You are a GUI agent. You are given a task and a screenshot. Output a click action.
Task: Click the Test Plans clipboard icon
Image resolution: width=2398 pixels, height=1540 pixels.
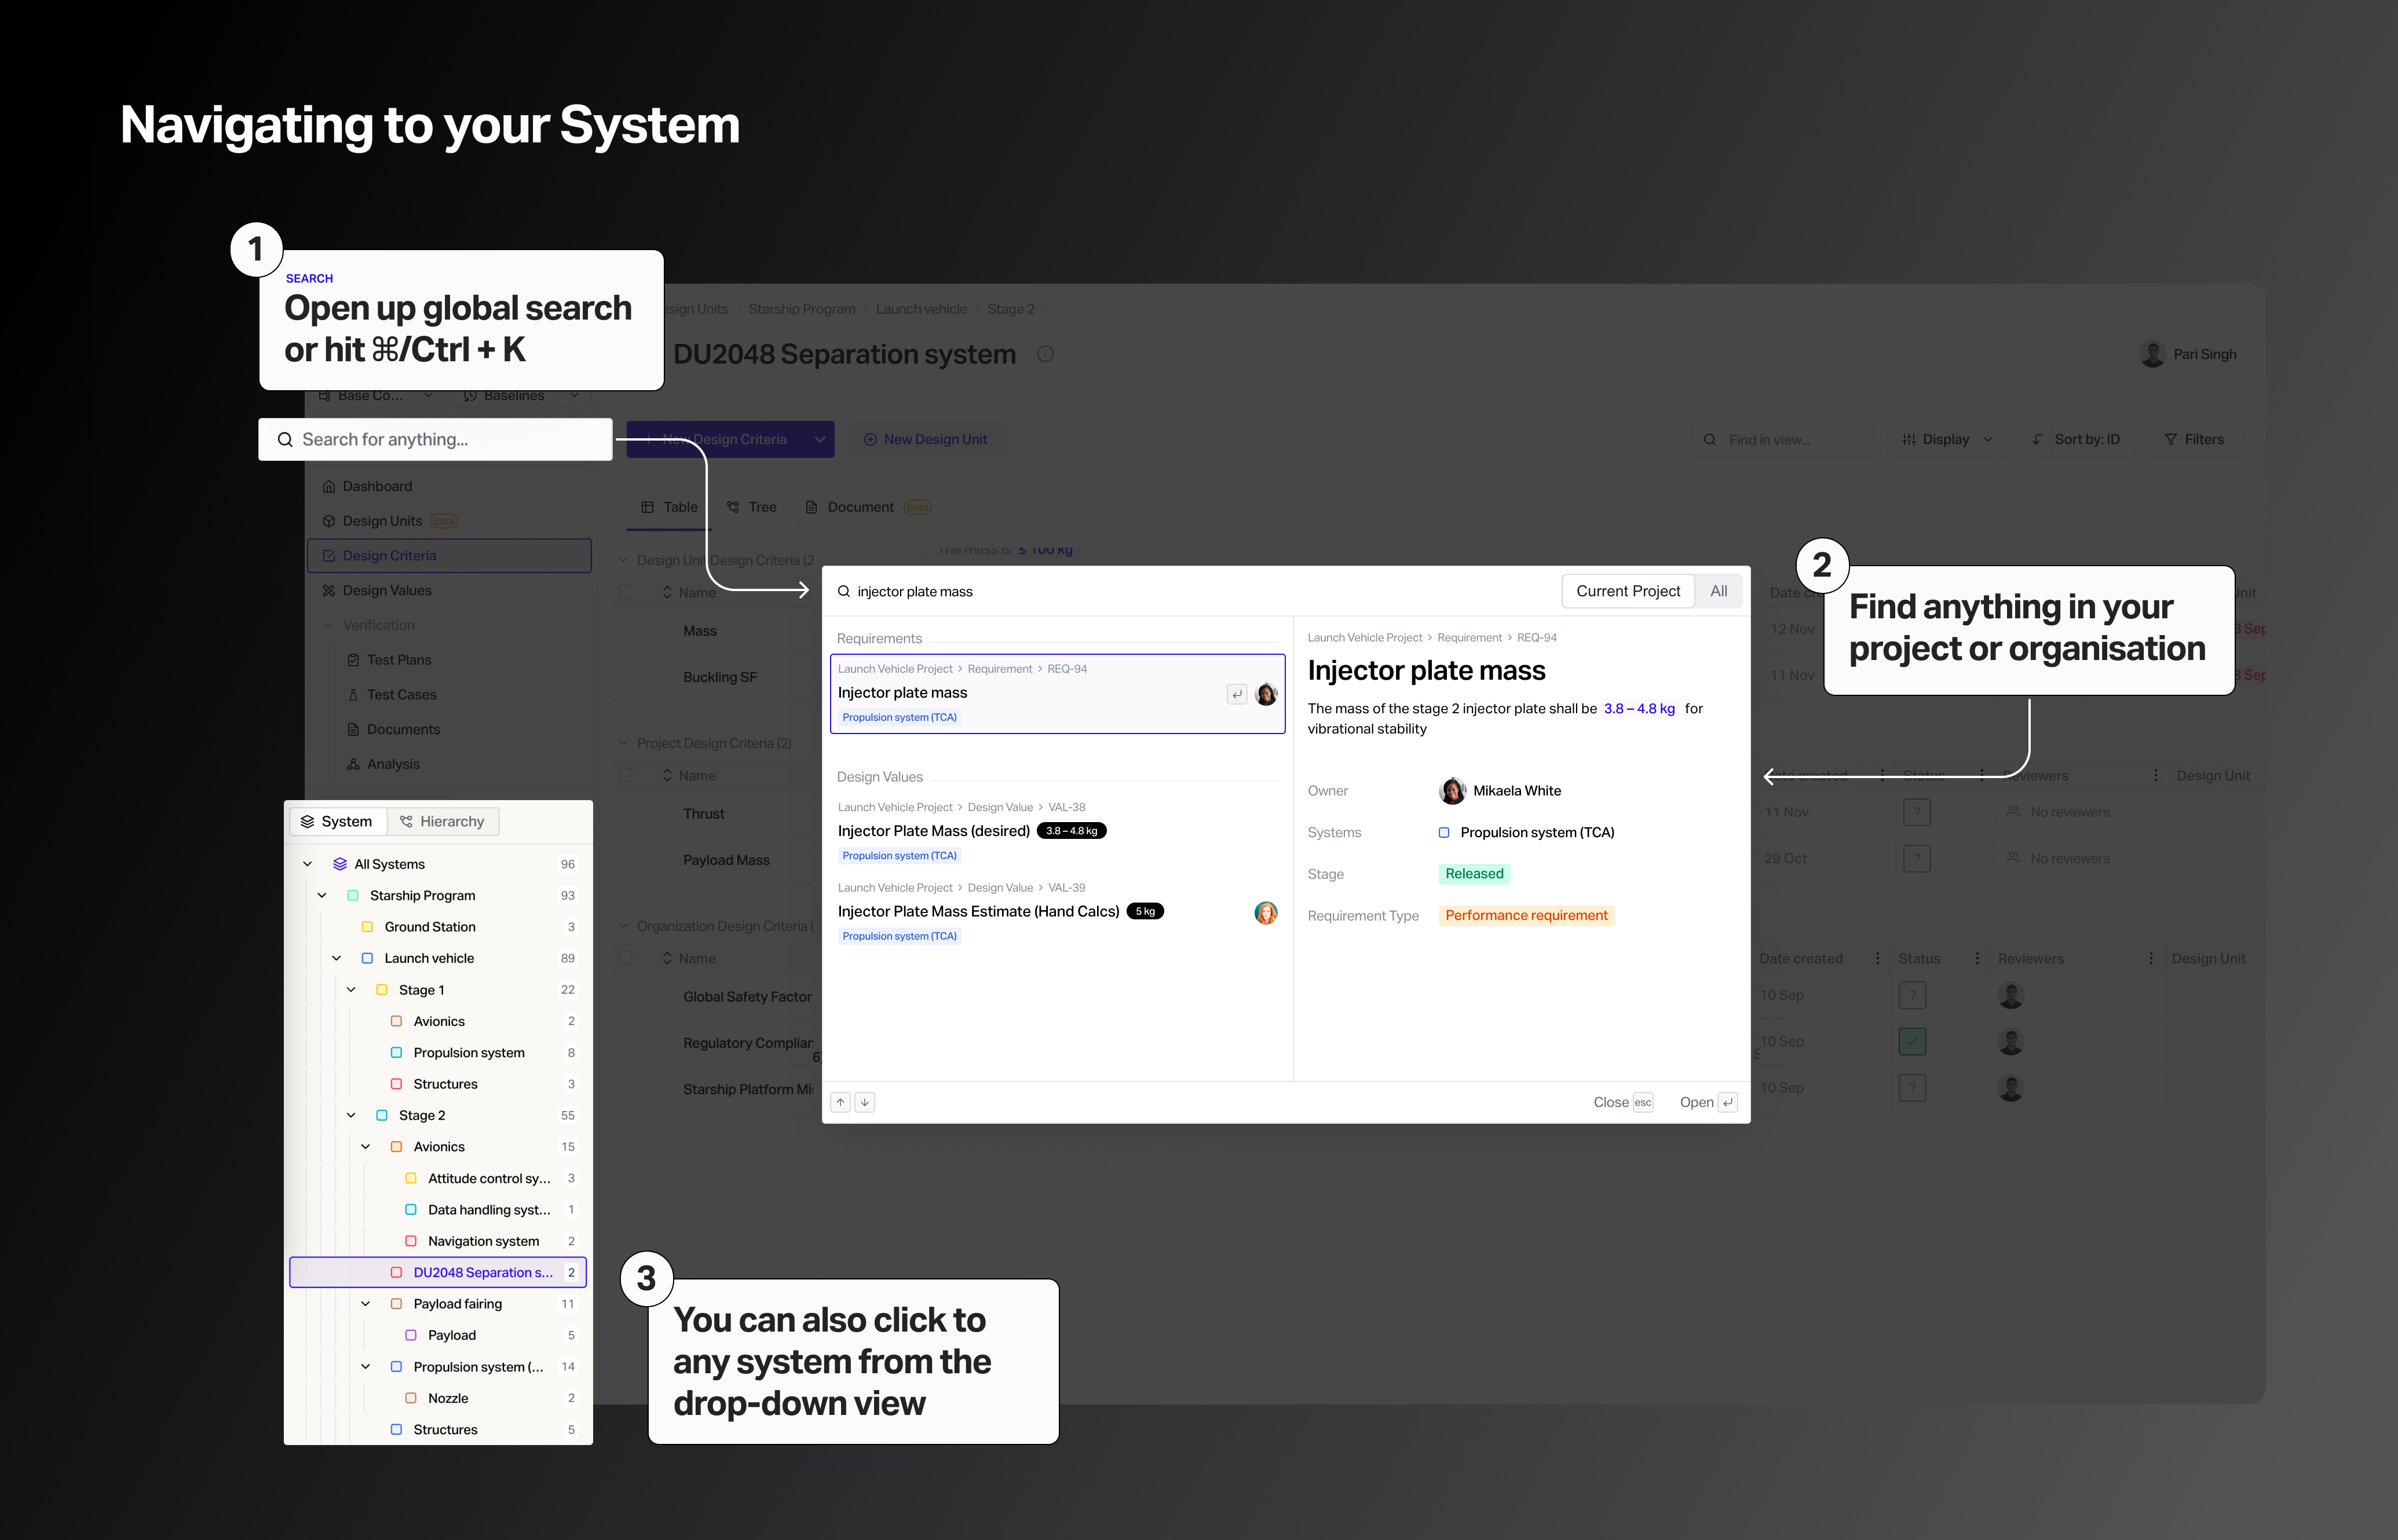point(353,660)
